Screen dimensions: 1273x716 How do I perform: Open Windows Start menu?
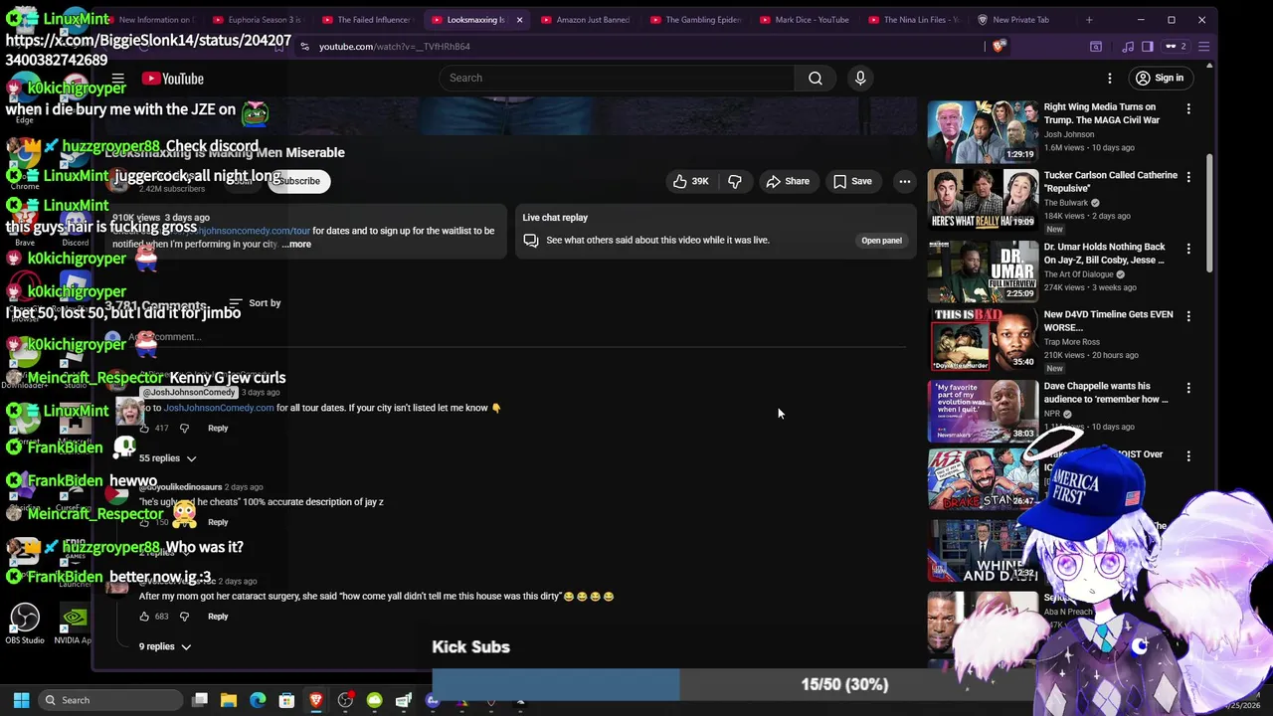21,700
